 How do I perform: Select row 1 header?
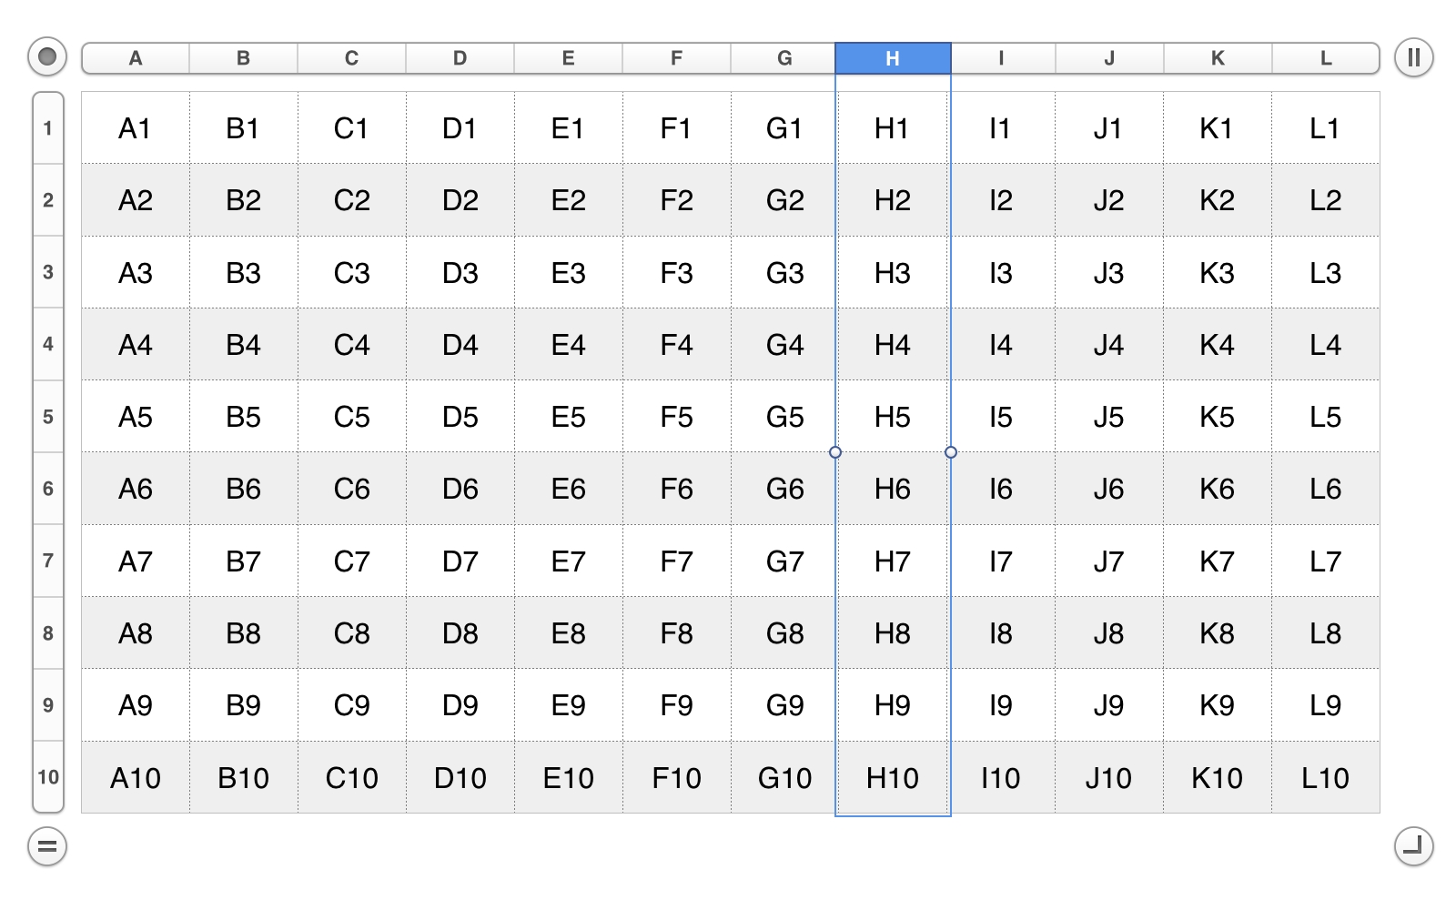[x=49, y=127]
